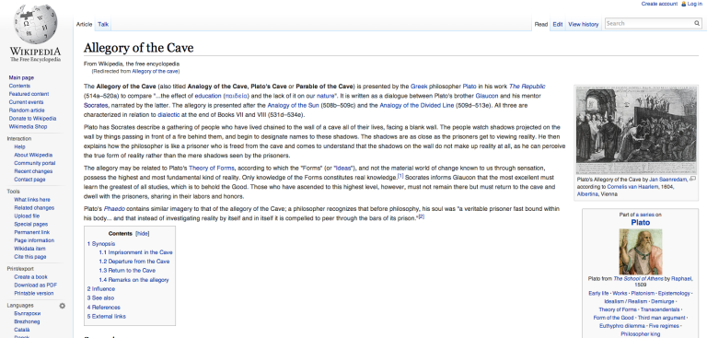The image size is (707, 338).
Task: Open Printable version link
Action: tap(33, 293)
